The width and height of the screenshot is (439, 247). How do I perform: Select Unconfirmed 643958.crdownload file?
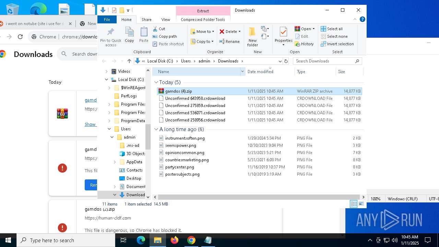pyautogui.click(x=260, y=98)
